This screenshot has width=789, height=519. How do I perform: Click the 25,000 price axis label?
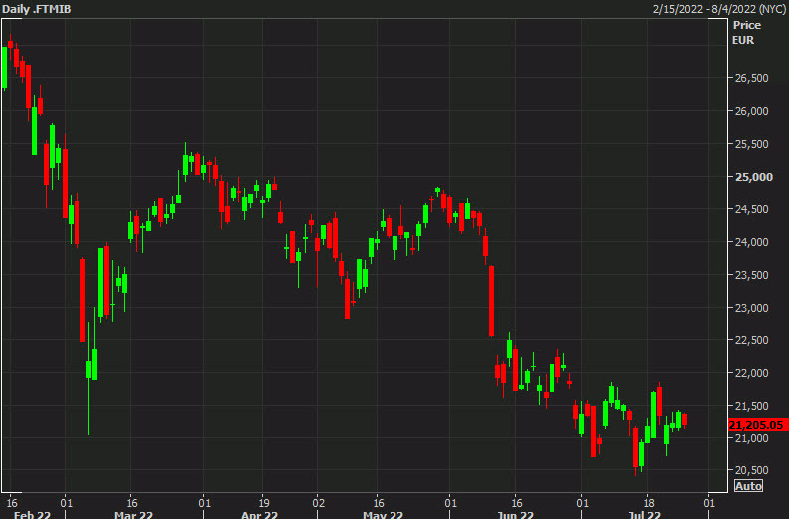754,177
